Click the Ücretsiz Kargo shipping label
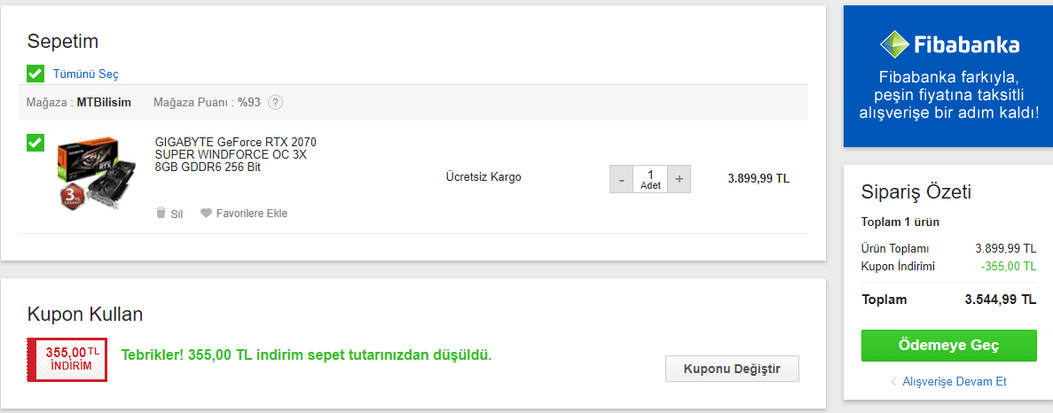Image resolution: width=1053 pixels, height=413 pixels. (x=483, y=177)
